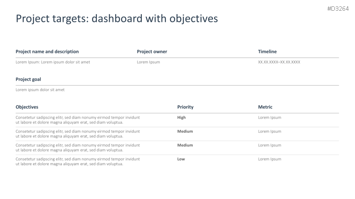
Task: Select the project goal text below its heading
Action: coord(40,90)
